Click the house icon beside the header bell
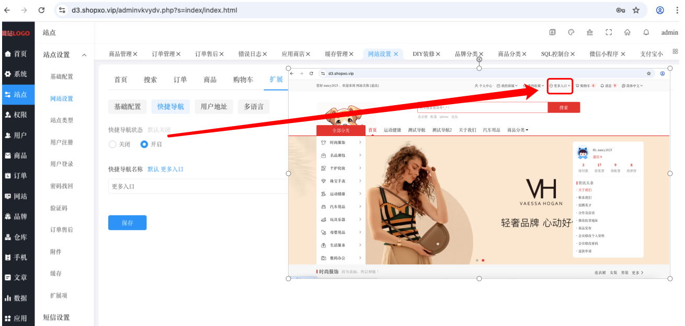This screenshot has width=685, height=326. coord(627,32)
